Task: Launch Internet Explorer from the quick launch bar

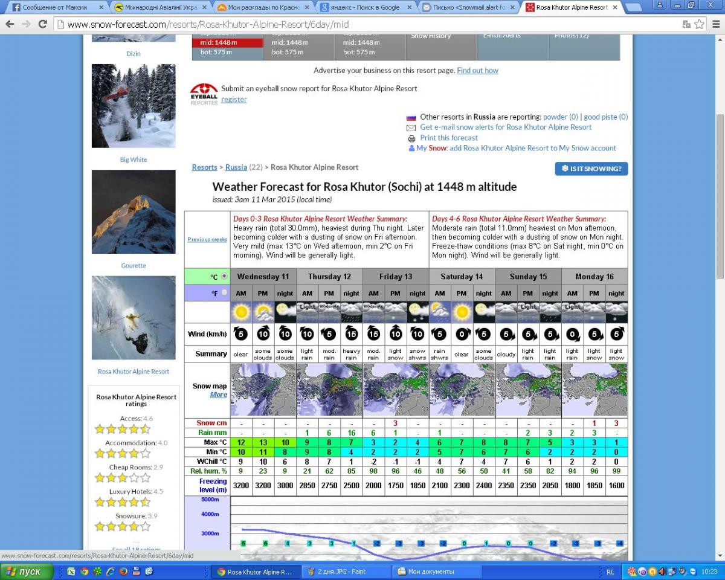Action: coord(111,571)
